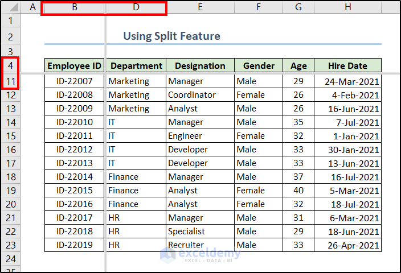Select the Recruiter designation cell
Screen dimensions: 401x273
200,245
